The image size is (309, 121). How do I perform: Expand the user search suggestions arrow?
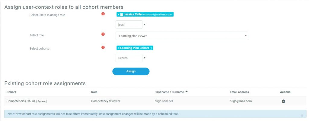click(x=145, y=25)
